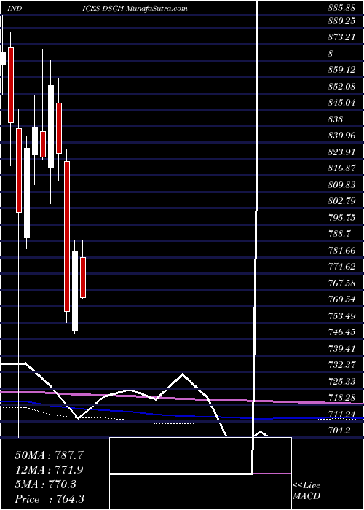Click the IND label at top left

pos(14,9)
